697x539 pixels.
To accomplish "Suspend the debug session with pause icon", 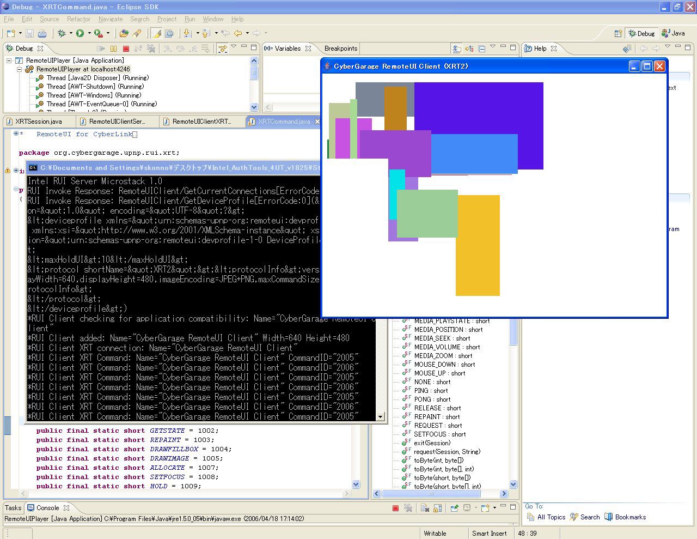I will (x=113, y=49).
